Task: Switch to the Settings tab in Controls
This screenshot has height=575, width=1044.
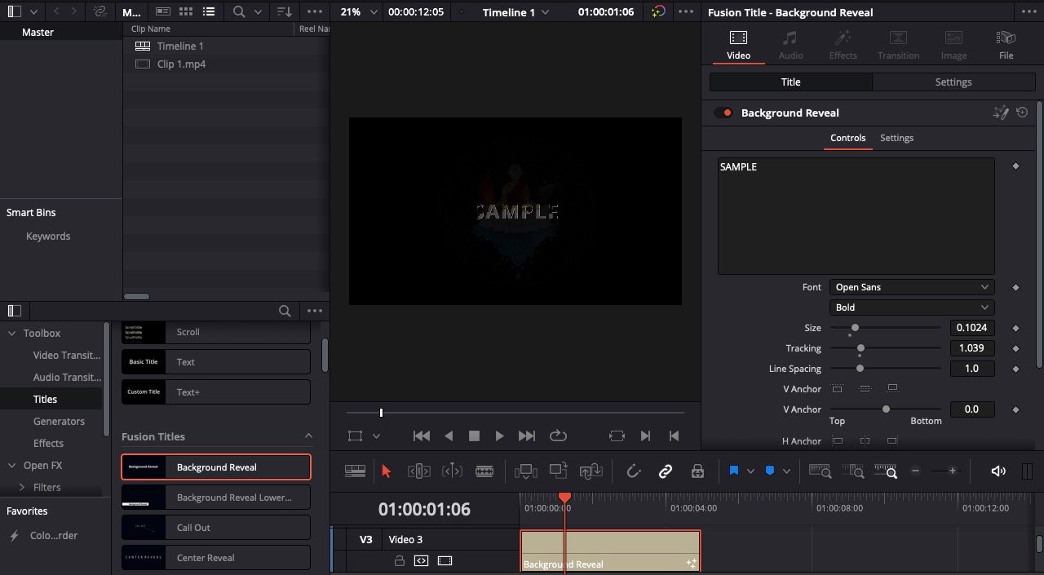Action: [x=896, y=138]
